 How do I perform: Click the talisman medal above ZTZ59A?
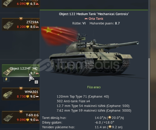21,18
